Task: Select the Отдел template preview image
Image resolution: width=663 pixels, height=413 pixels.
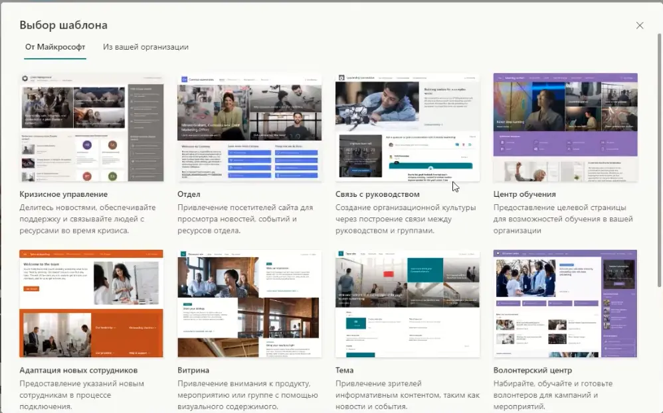Action: tap(249, 127)
